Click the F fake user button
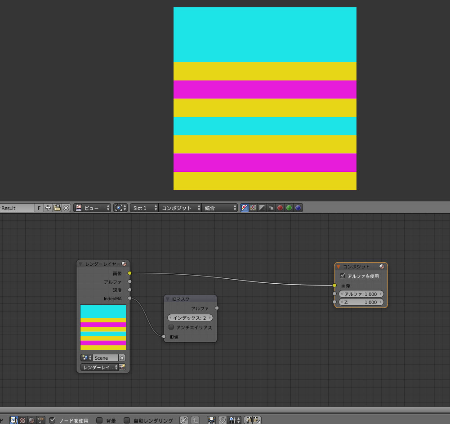This screenshot has height=424, width=450. [x=39, y=208]
